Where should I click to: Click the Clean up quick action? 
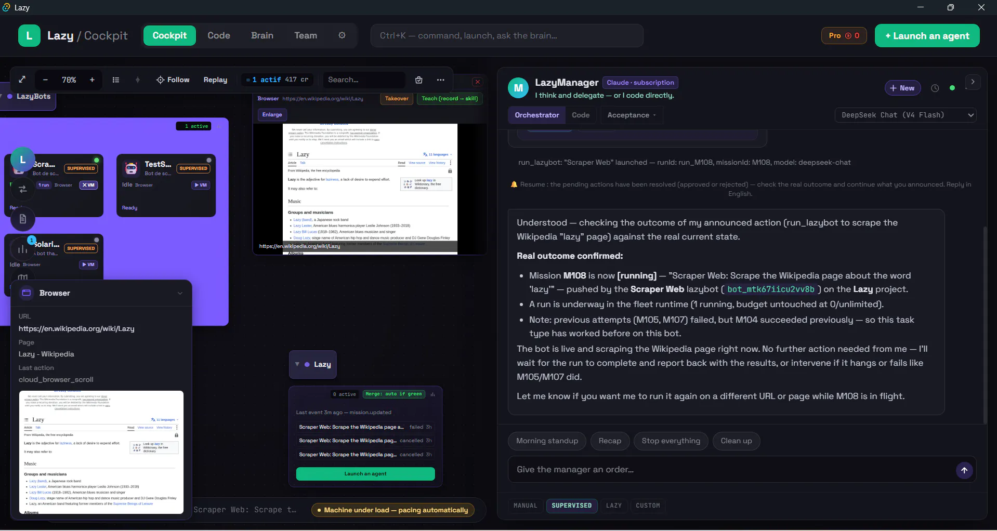point(736,441)
